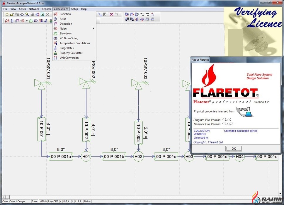
Task: Select pipe 10-P-002 on the canvas
Action: tap(86, 130)
